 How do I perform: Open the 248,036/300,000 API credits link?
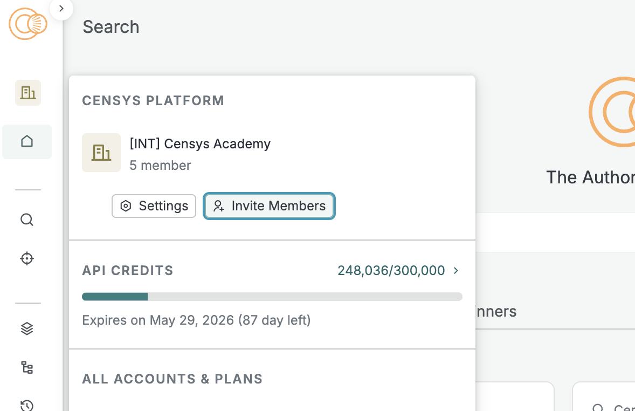pyautogui.click(x=391, y=270)
